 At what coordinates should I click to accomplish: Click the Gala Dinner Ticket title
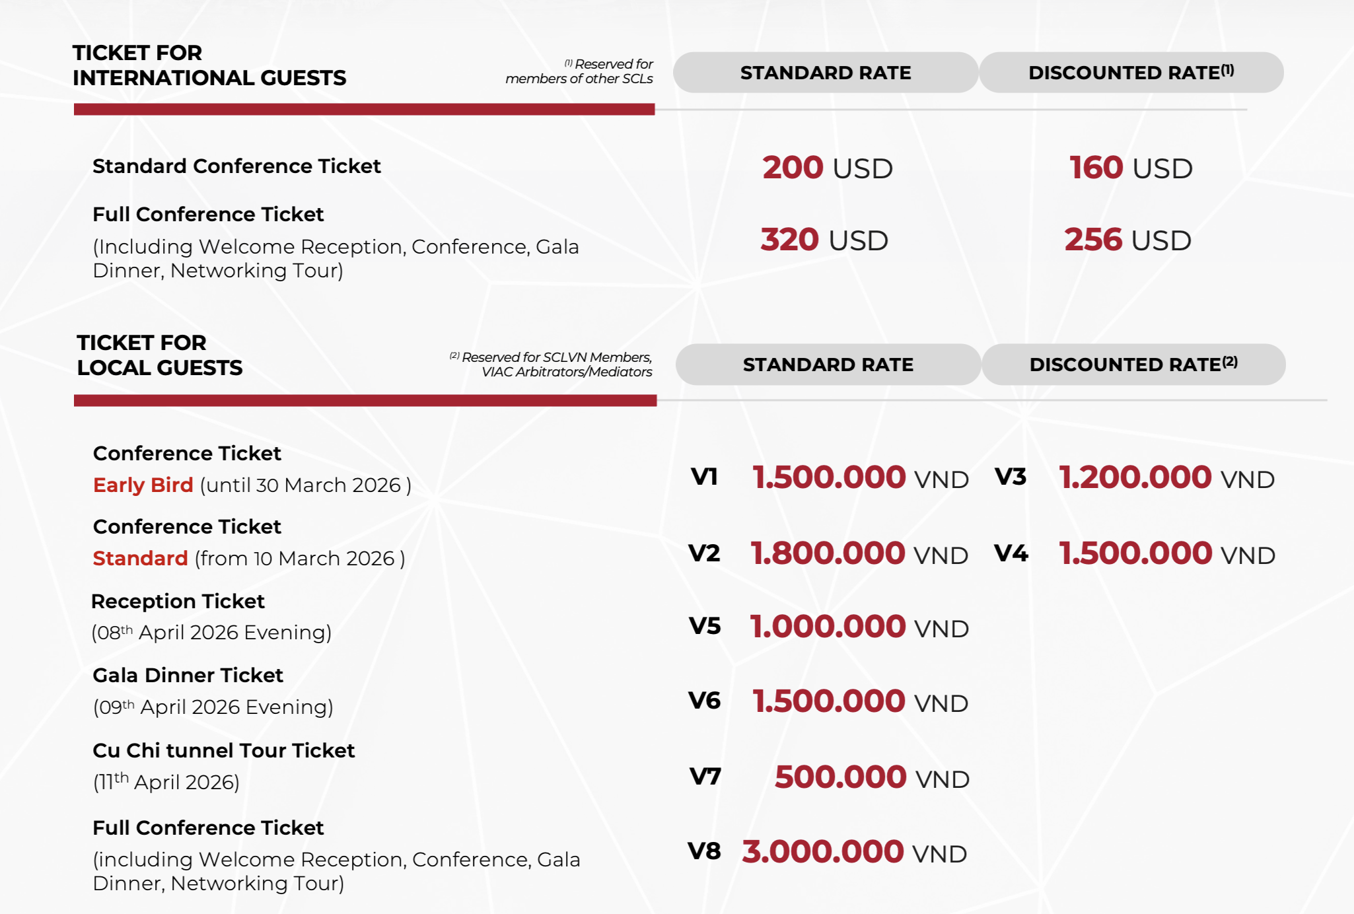(x=188, y=675)
